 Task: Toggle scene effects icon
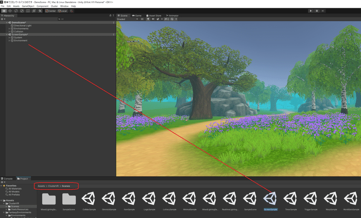[157, 19]
